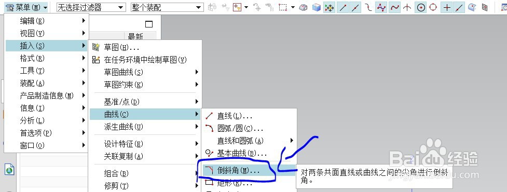Image resolution: width=507 pixels, height=192 pixels.
Task: Open the 窗口(O) submenu
Action: coord(47,145)
